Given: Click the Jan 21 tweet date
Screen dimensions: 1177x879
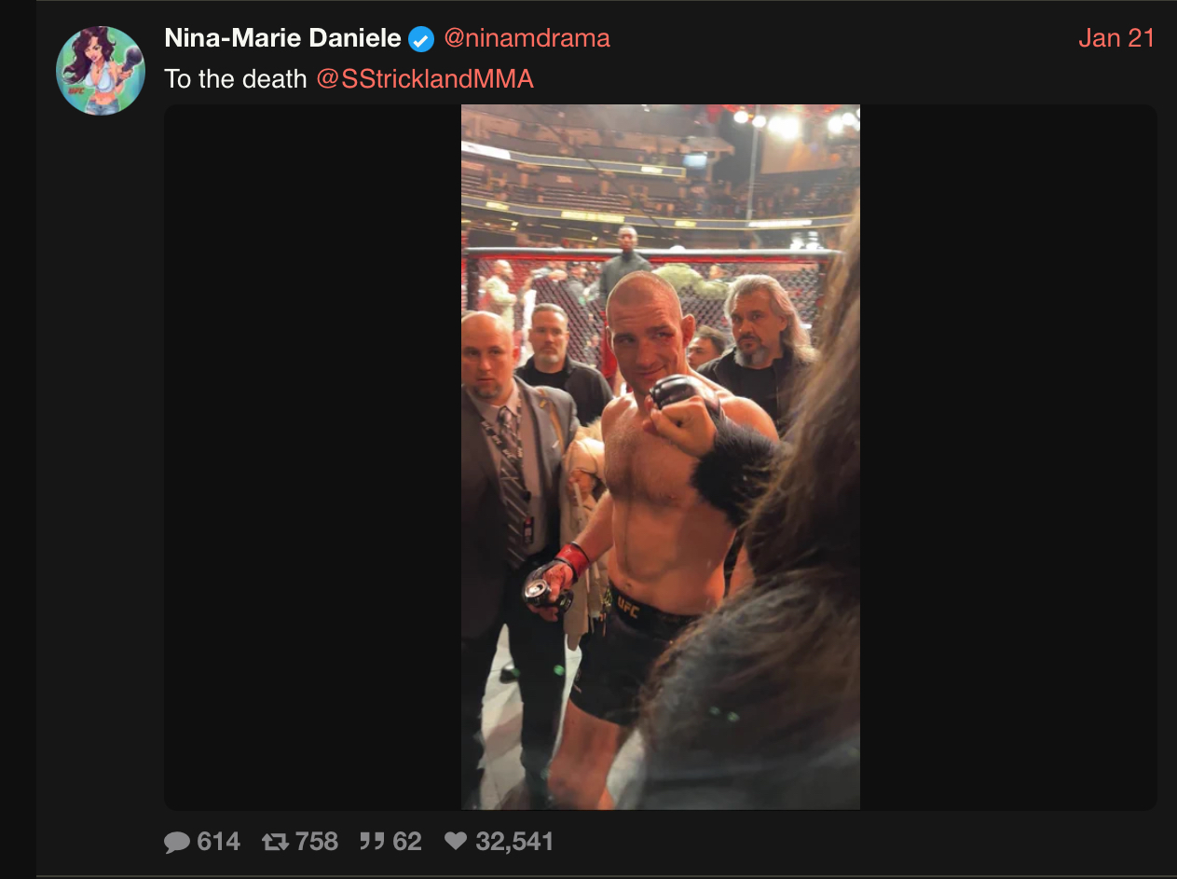Looking at the screenshot, I should click(1116, 38).
